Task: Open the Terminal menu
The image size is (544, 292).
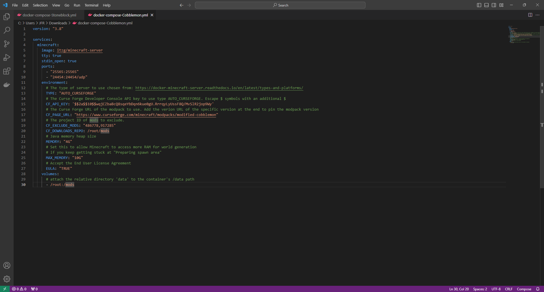Action: pos(91,5)
